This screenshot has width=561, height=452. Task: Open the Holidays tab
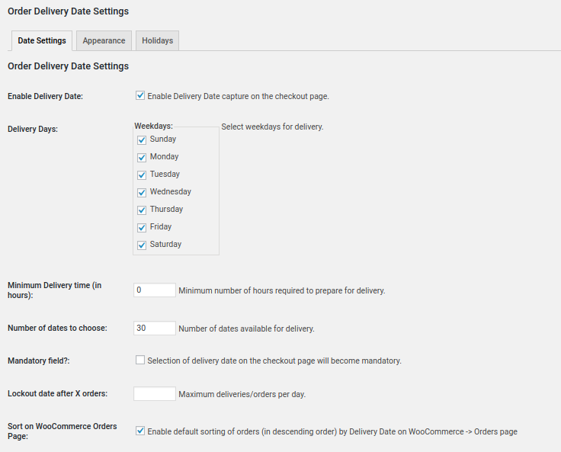[157, 40]
